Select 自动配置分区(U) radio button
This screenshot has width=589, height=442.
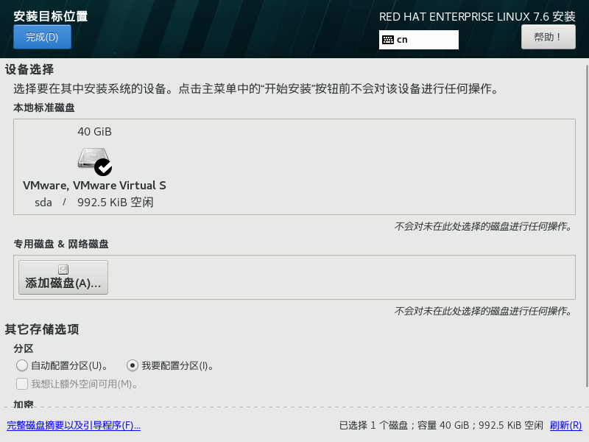coord(22,365)
